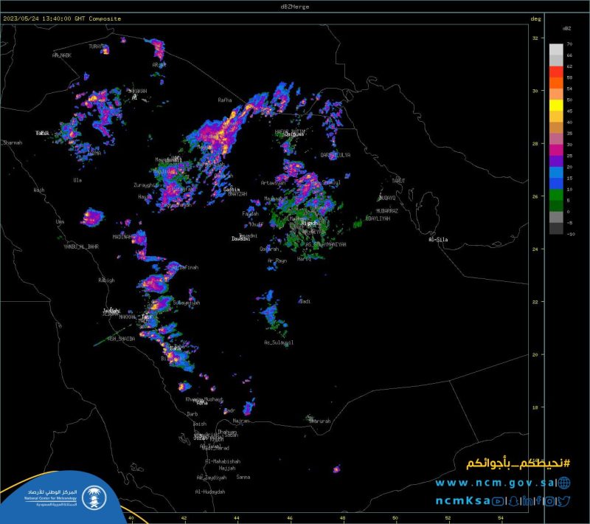Viewport: 590px width, 524px height.
Task: Click the Riyadh city label on map
Action: pos(310,223)
